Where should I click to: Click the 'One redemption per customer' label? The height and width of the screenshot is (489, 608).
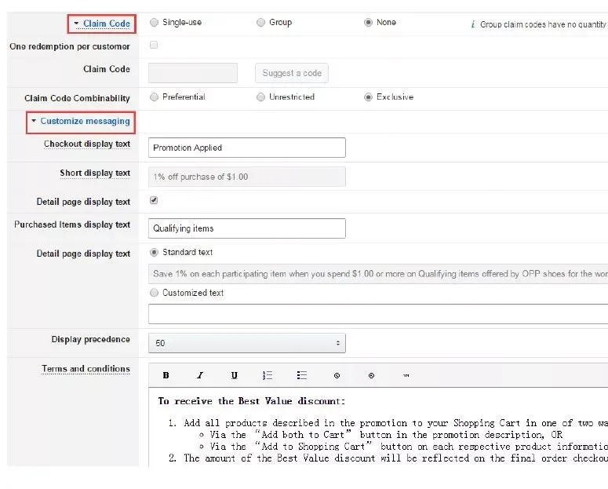70,46
